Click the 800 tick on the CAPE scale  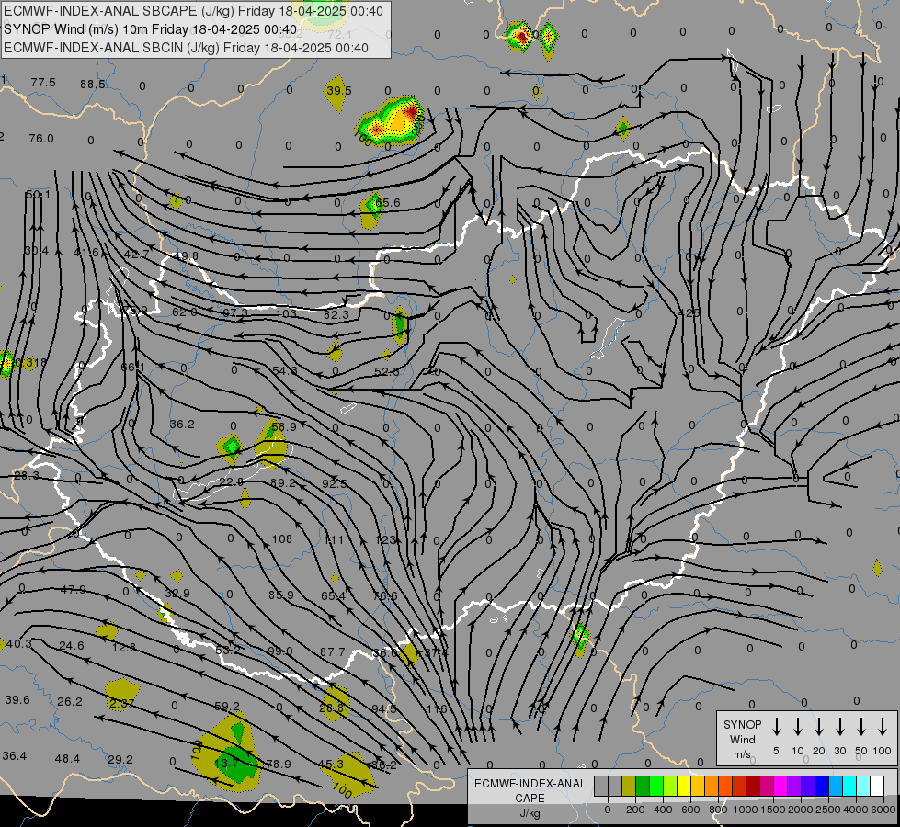point(718,810)
